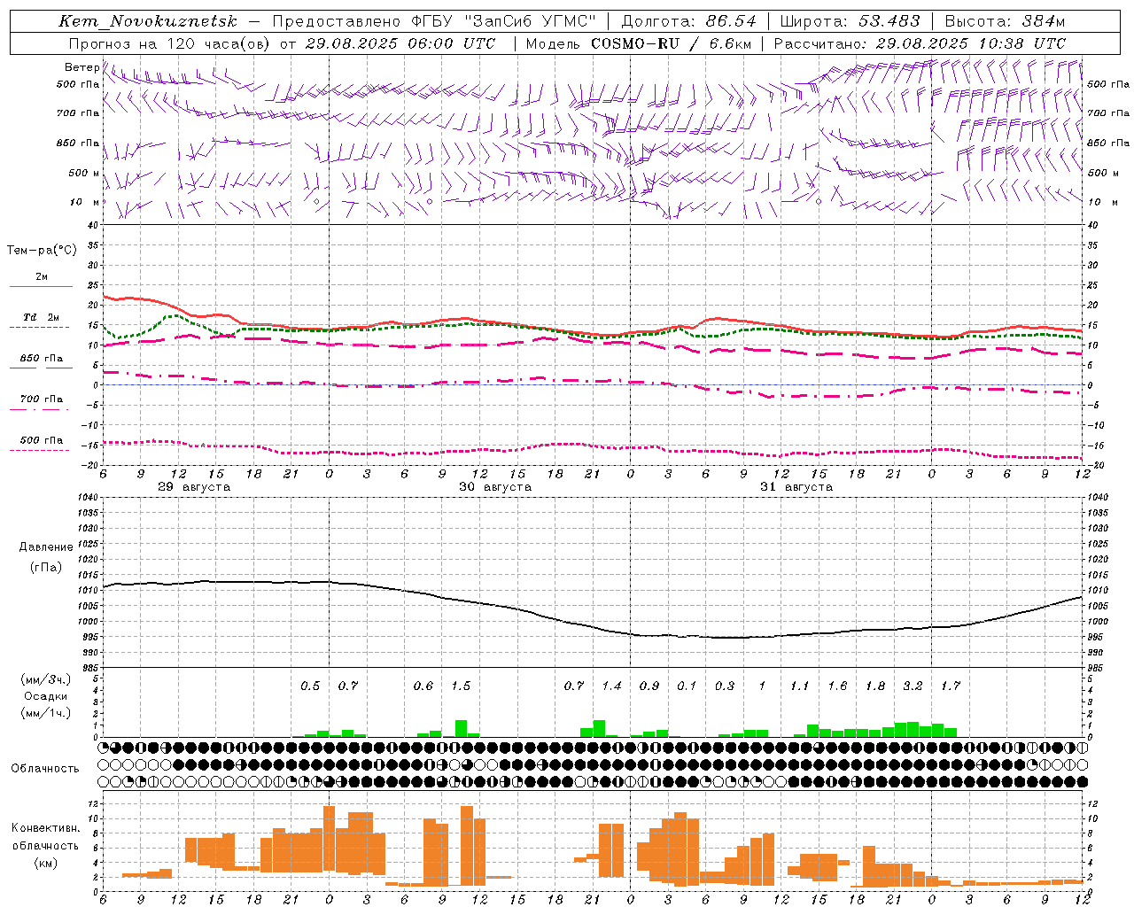Click the precipitation value "0.5"
Viewport: 1134px width, 907px height.
coord(310,686)
